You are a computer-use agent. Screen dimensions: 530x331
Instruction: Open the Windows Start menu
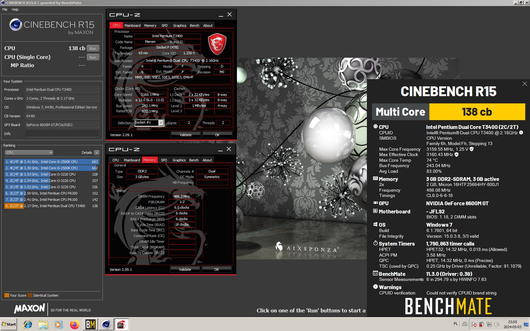coord(9,324)
